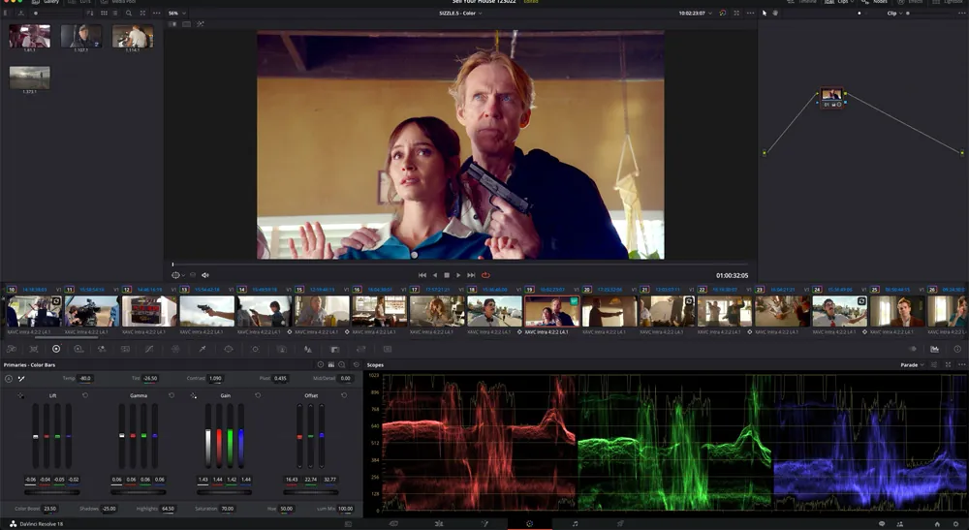Switch to the Deliver page tab
Viewport: 969px width, 530px height.
(x=620, y=524)
